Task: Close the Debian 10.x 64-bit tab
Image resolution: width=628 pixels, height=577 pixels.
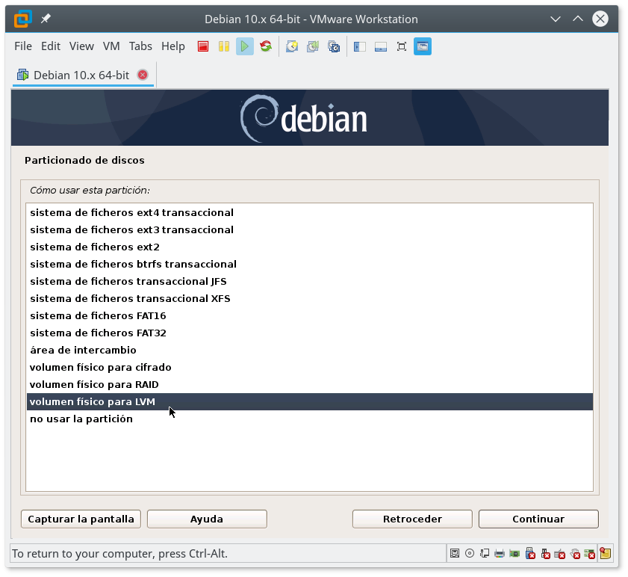Action: [143, 75]
